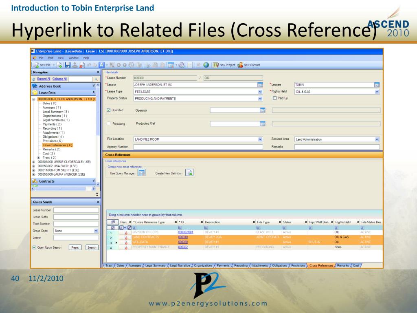The height and width of the screenshot is (313, 417).
Task: Click the new document with plus icon
Action: pos(59,65)
